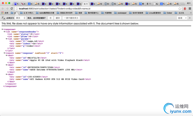
Task: Click the 'ATI Radeon X1900' name line
Action: (x=50, y=79)
